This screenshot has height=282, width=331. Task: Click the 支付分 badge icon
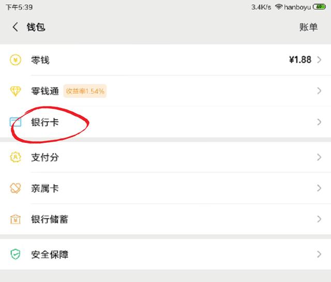pos(16,157)
